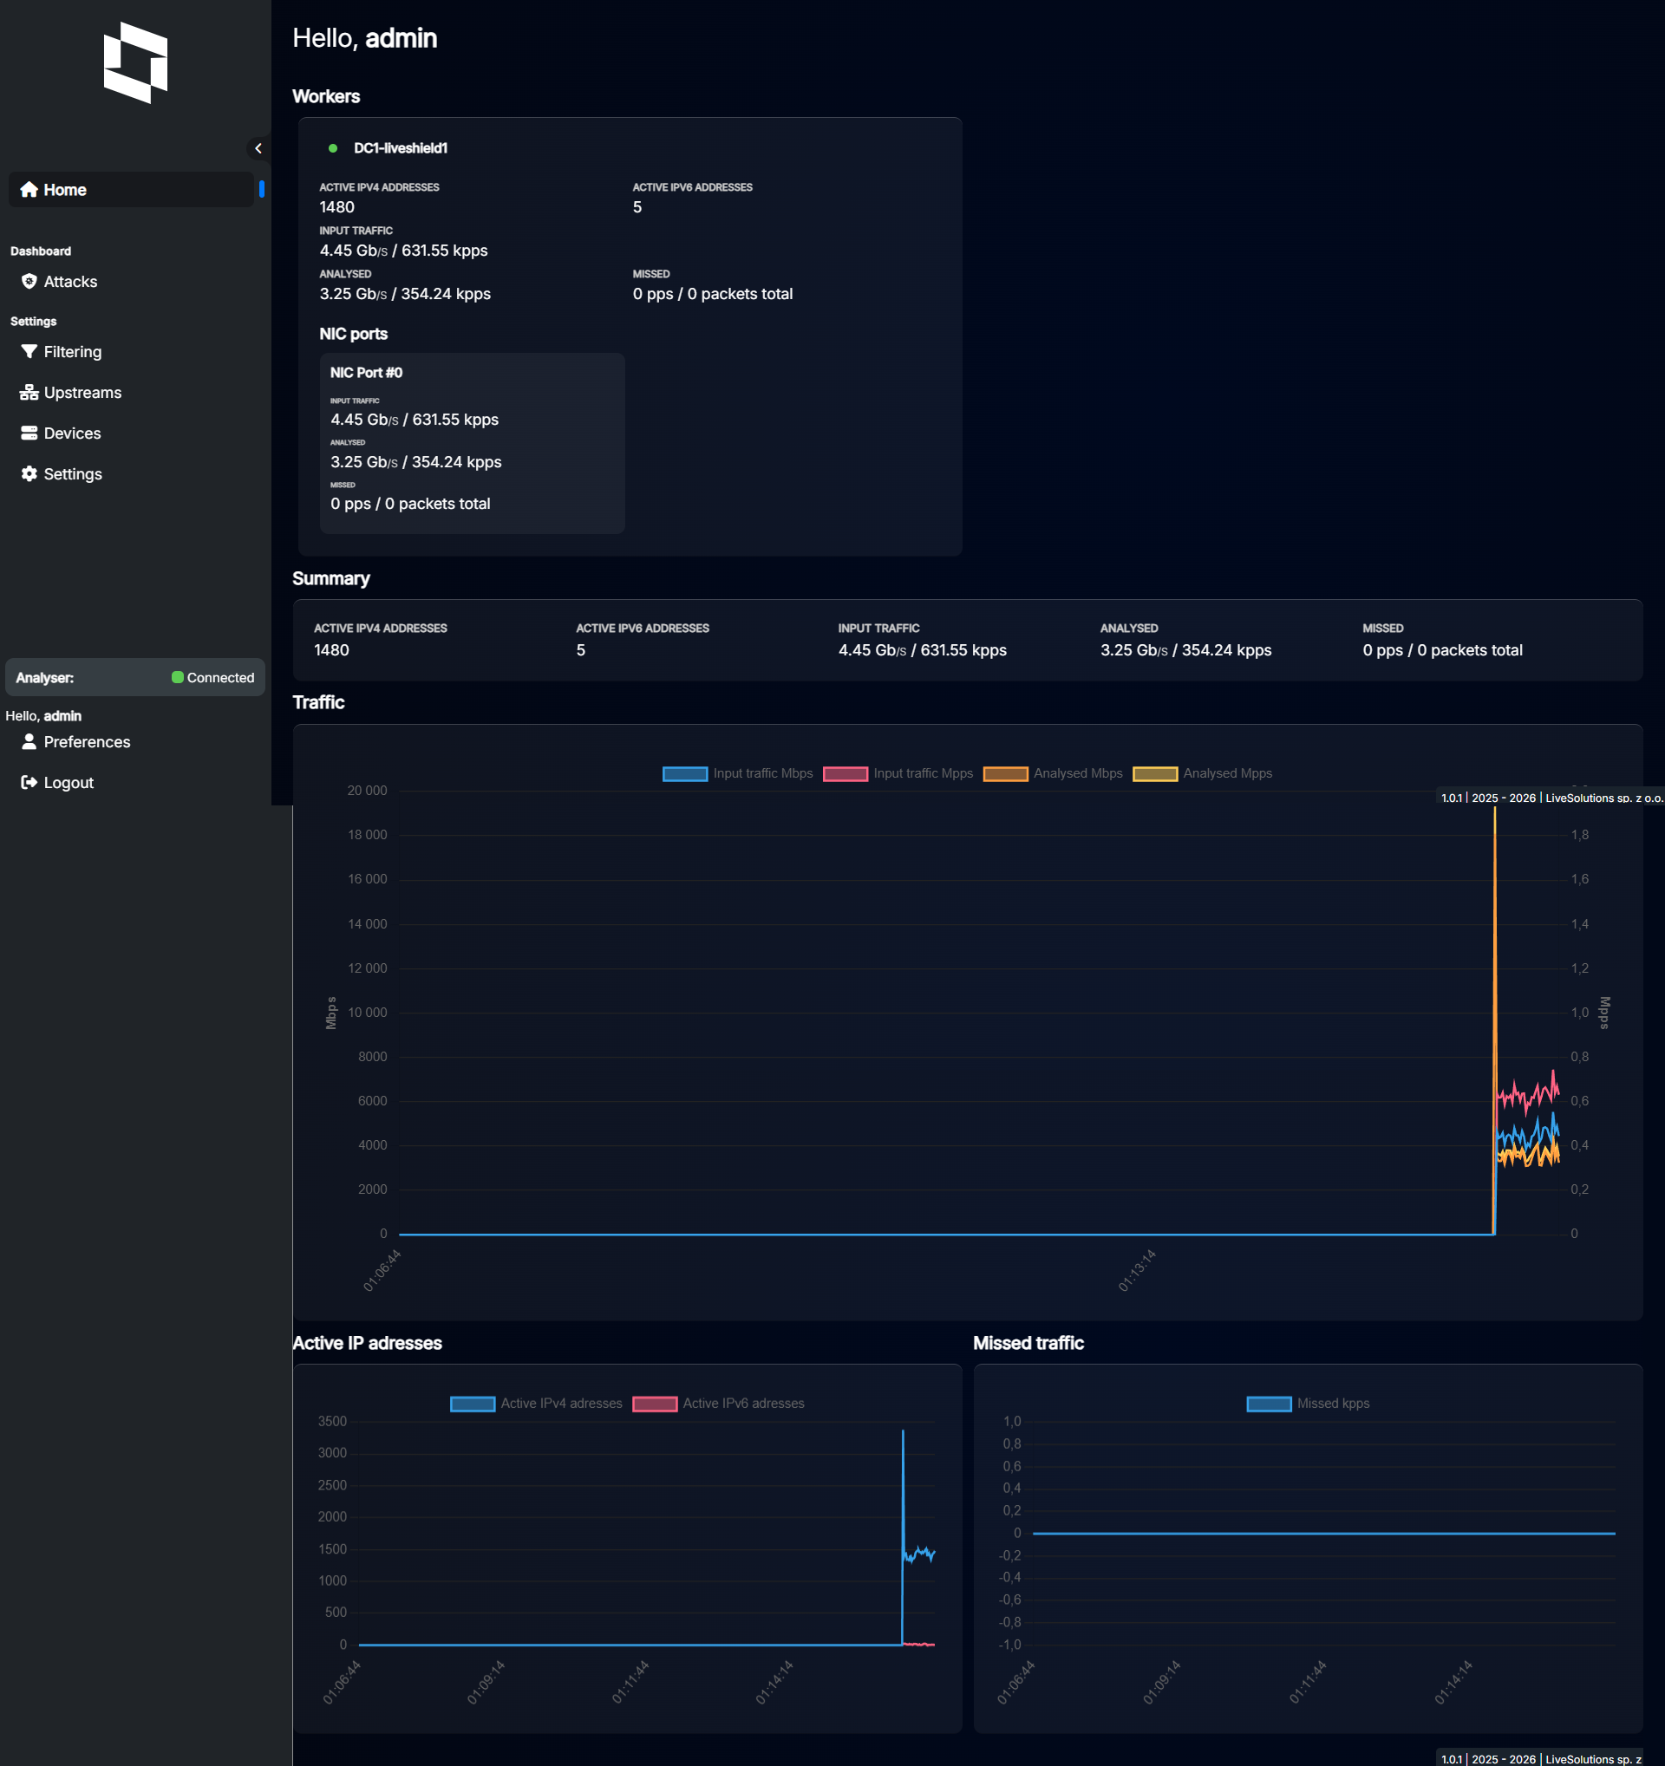Click the NIC Port #0 card
This screenshot has width=1665, height=1766.
click(x=472, y=443)
